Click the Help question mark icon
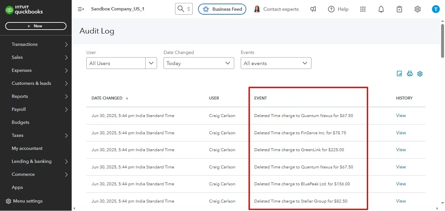 pos(331,9)
